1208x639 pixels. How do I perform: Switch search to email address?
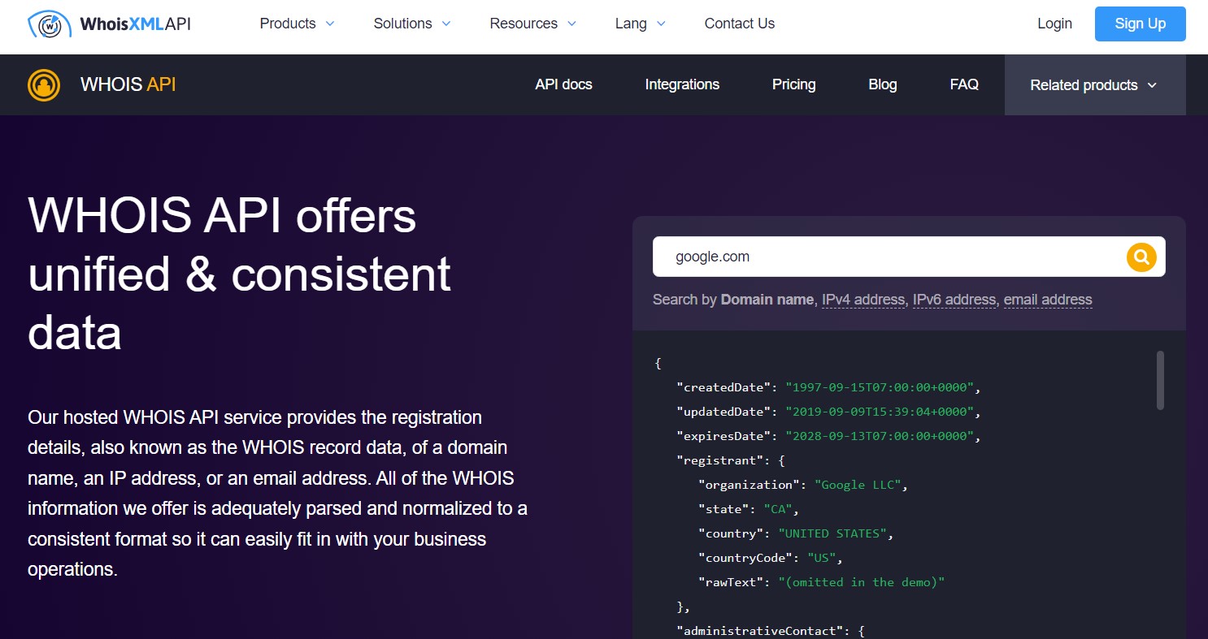tap(1048, 300)
